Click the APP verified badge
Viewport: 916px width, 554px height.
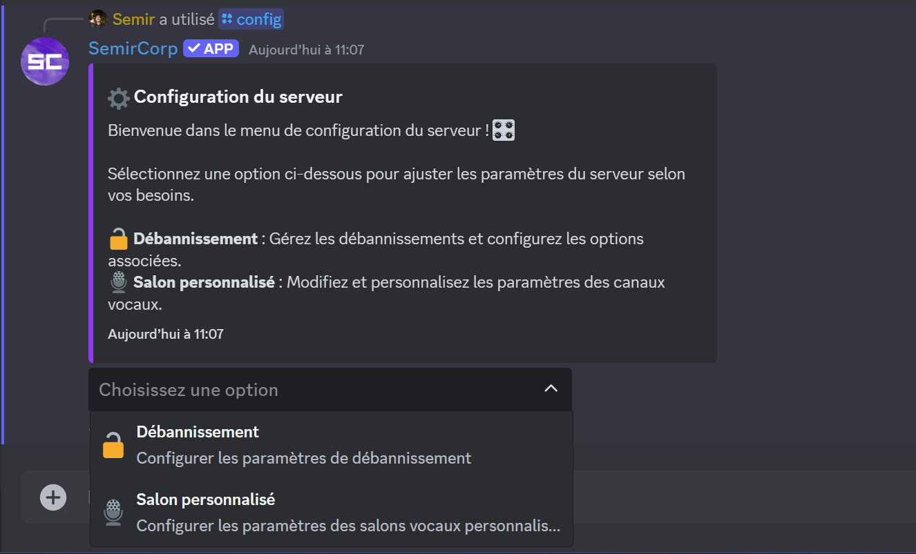210,48
